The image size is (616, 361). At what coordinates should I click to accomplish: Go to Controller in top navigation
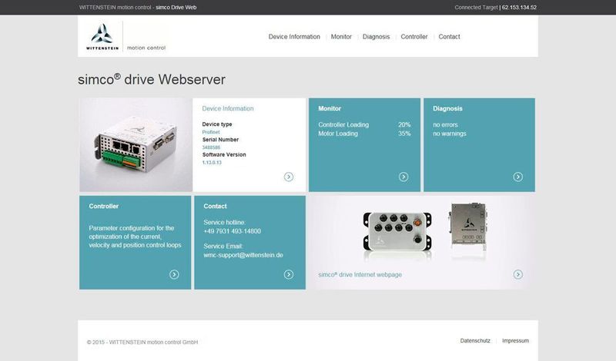[414, 37]
